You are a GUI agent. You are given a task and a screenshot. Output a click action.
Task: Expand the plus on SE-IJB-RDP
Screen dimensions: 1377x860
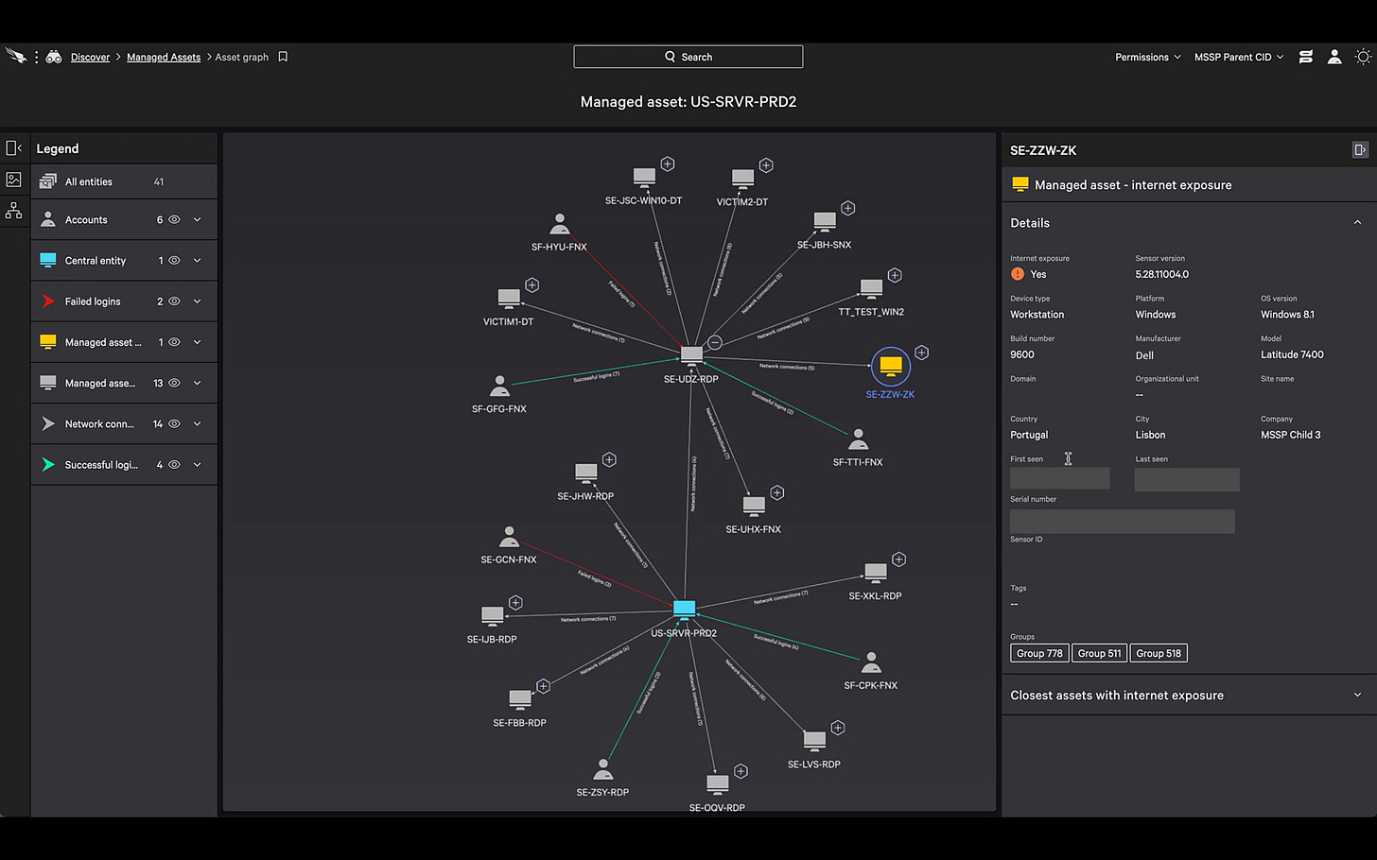tap(515, 603)
